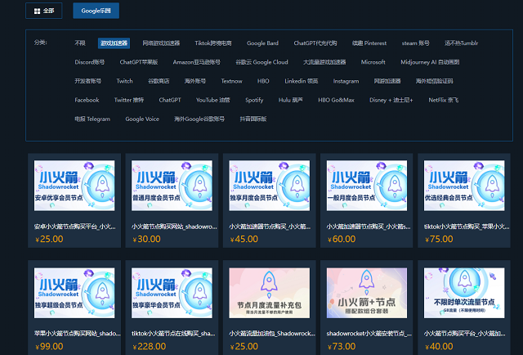523x355 pixels.
Task: Select the ChatGPT代充代购 category
Action: point(315,43)
